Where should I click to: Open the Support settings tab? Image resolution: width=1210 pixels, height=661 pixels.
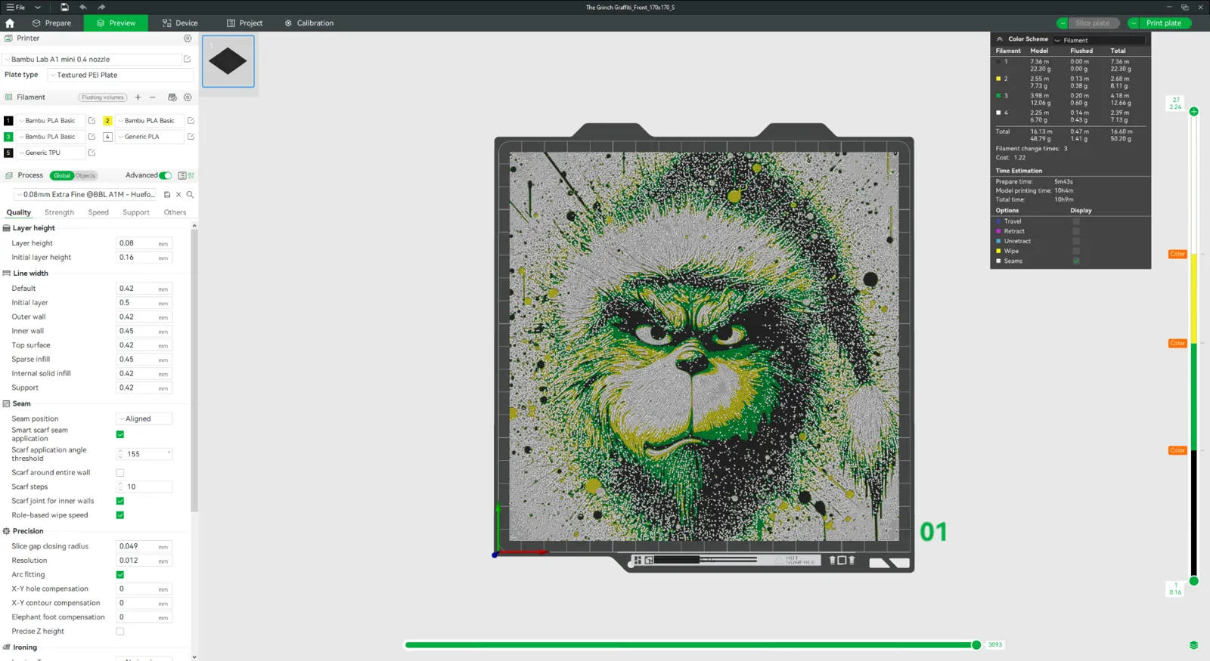pyautogui.click(x=136, y=212)
